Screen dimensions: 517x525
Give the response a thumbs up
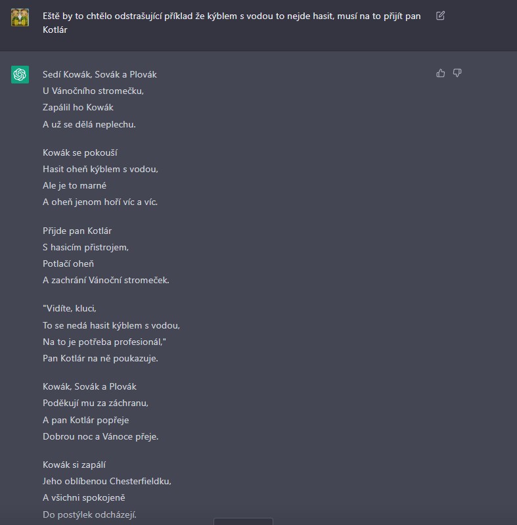coord(440,73)
